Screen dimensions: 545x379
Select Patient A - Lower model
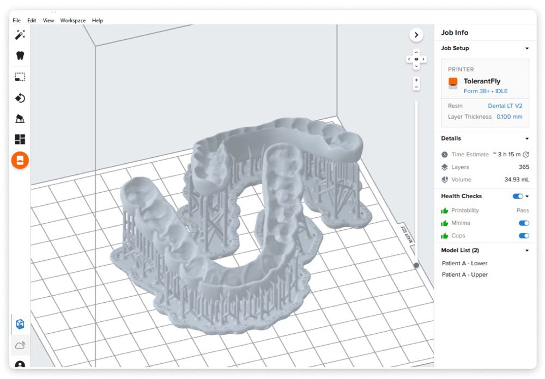pos(464,264)
